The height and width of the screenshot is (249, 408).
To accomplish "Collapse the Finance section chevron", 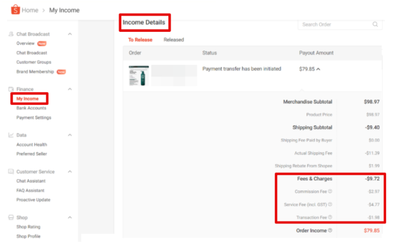I will [70, 89].
